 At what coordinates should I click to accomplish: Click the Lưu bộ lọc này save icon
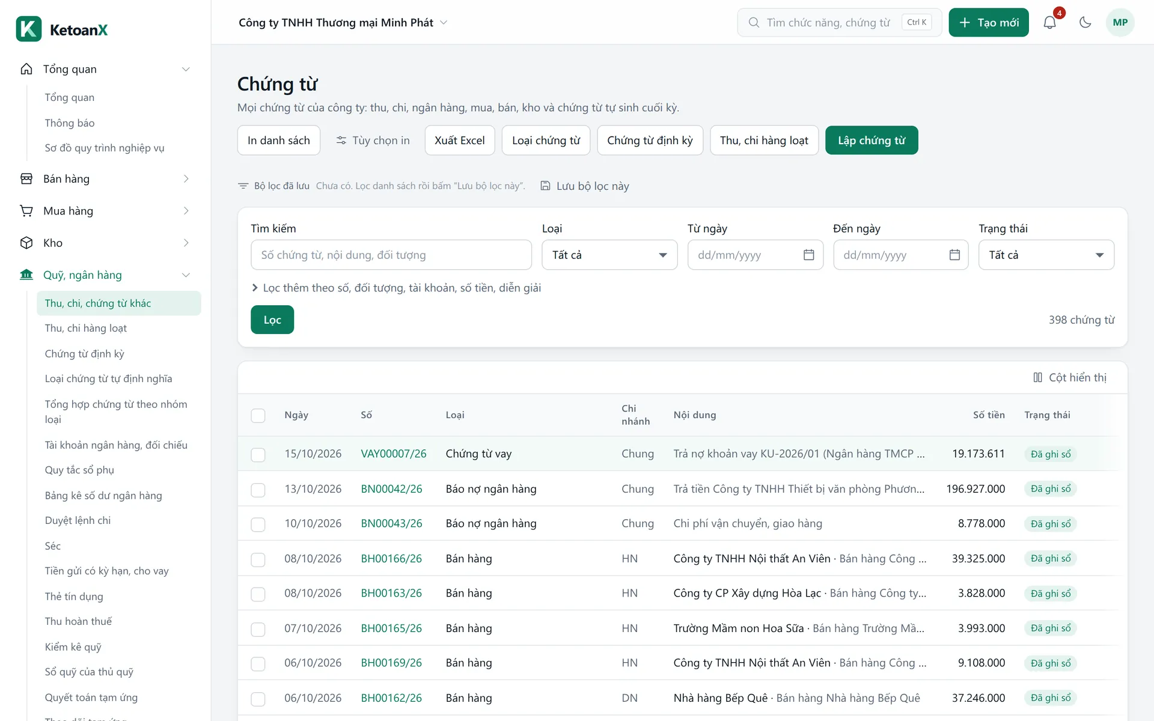(545, 186)
